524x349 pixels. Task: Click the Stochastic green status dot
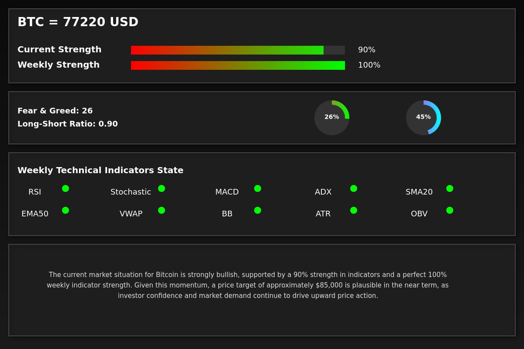162,188
